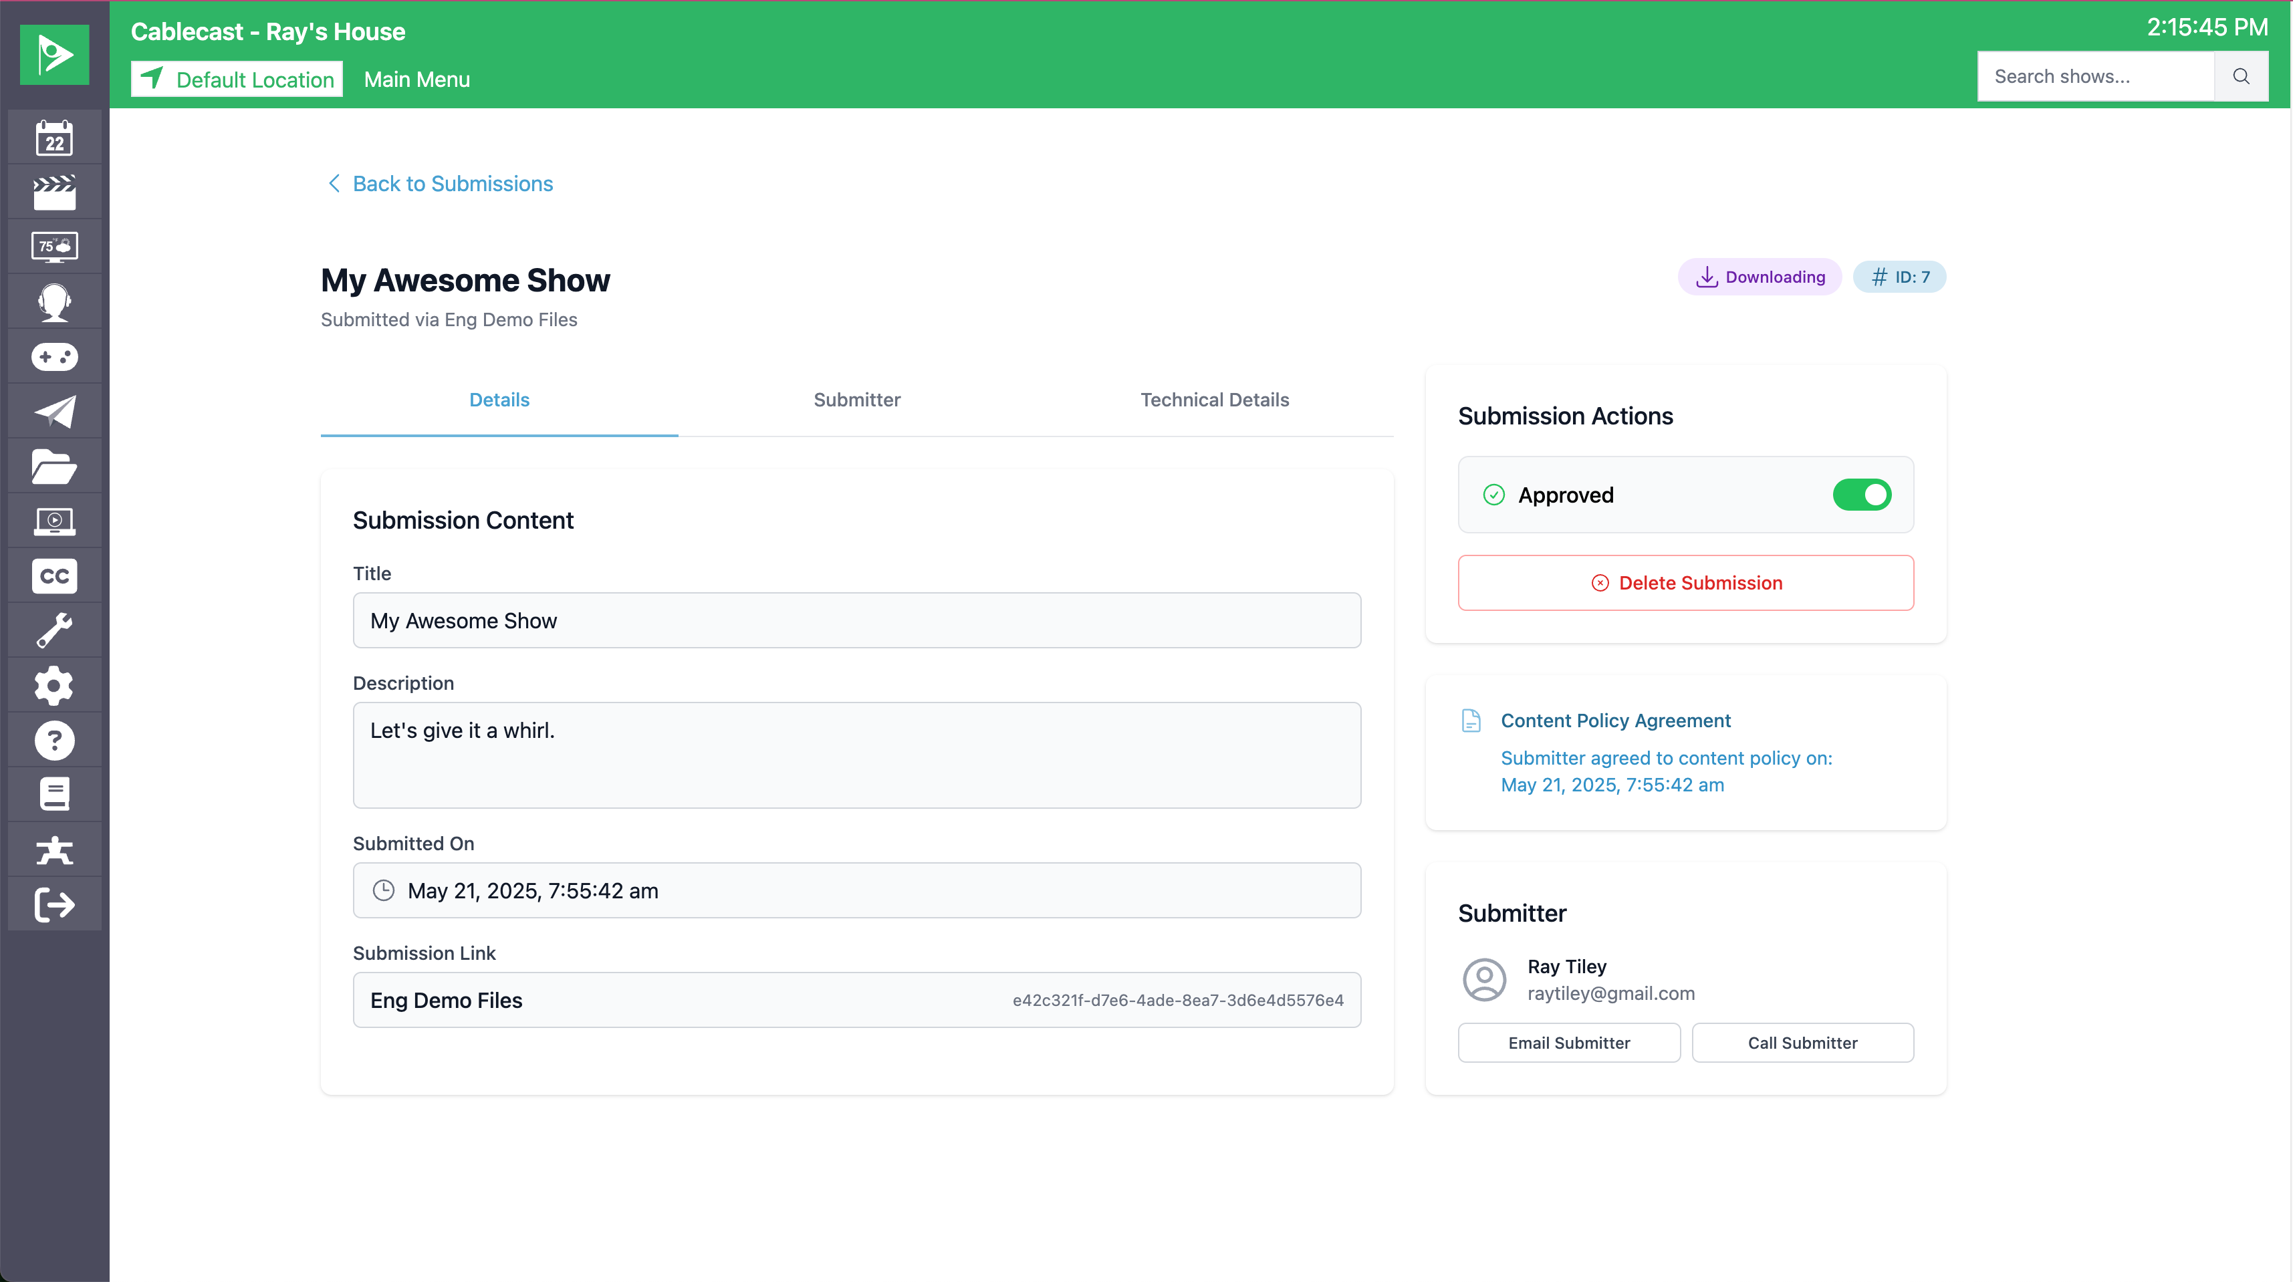The height and width of the screenshot is (1282, 2293).
Task: Click the Search shows input field
Action: pos(2095,77)
